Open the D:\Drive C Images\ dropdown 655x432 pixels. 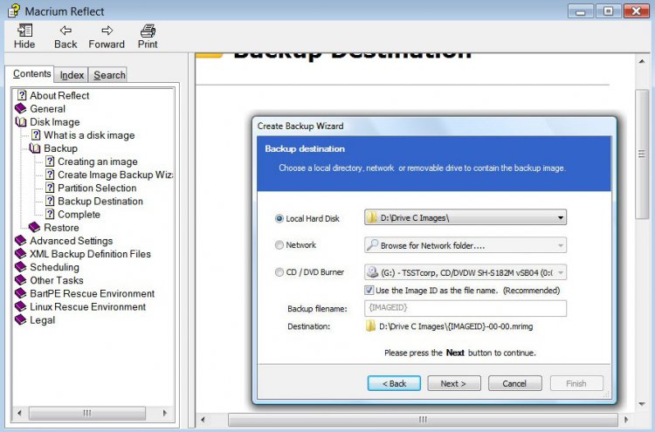click(x=465, y=217)
